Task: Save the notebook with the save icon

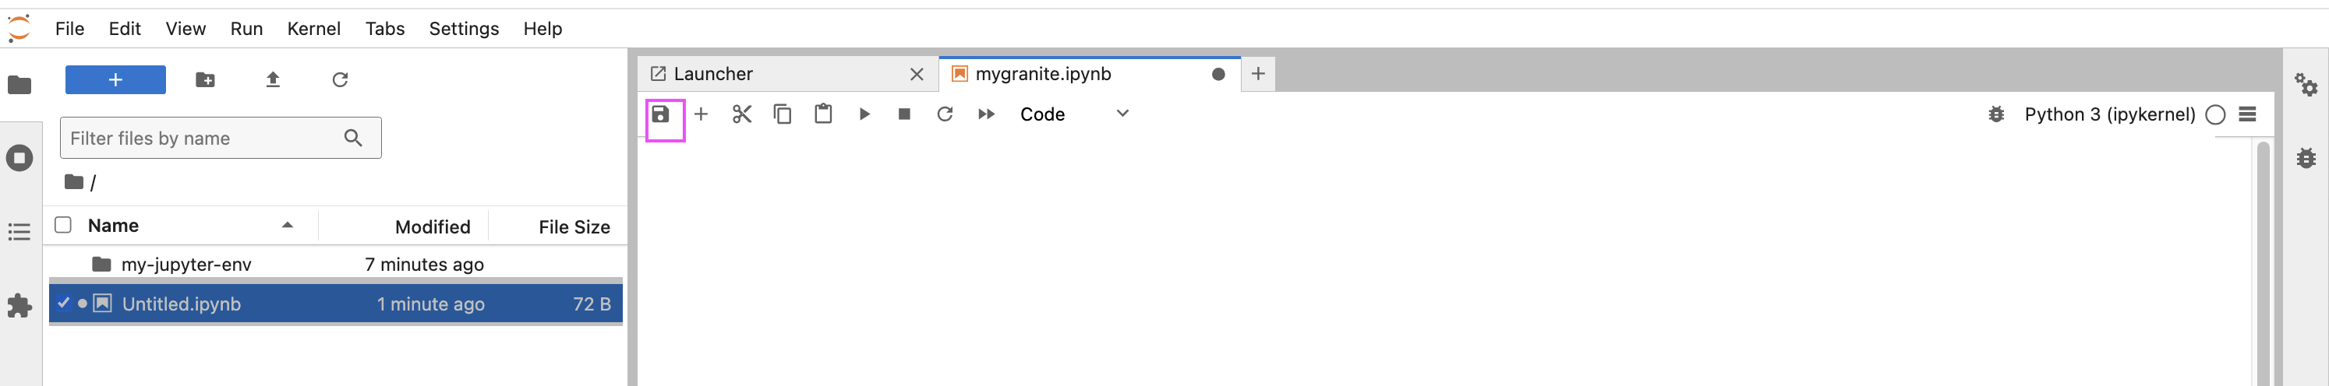Action: [661, 114]
